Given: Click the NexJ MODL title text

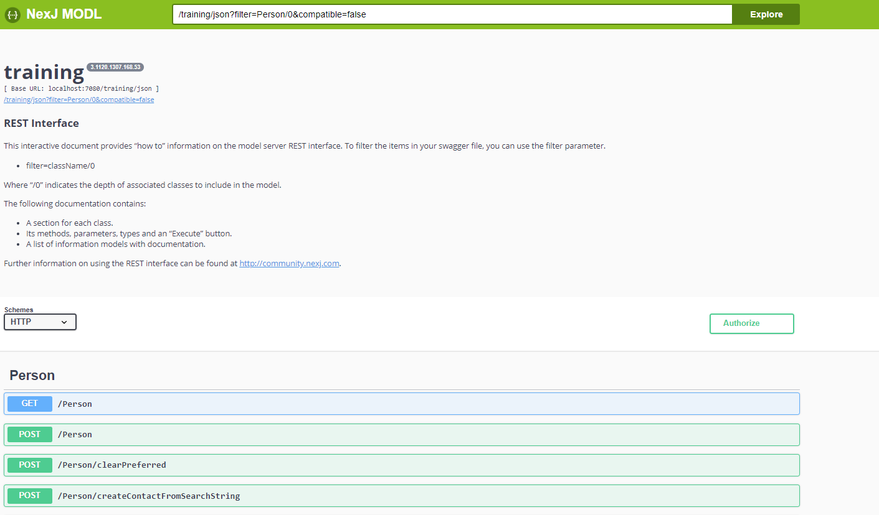Looking at the screenshot, I should tap(64, 14).
